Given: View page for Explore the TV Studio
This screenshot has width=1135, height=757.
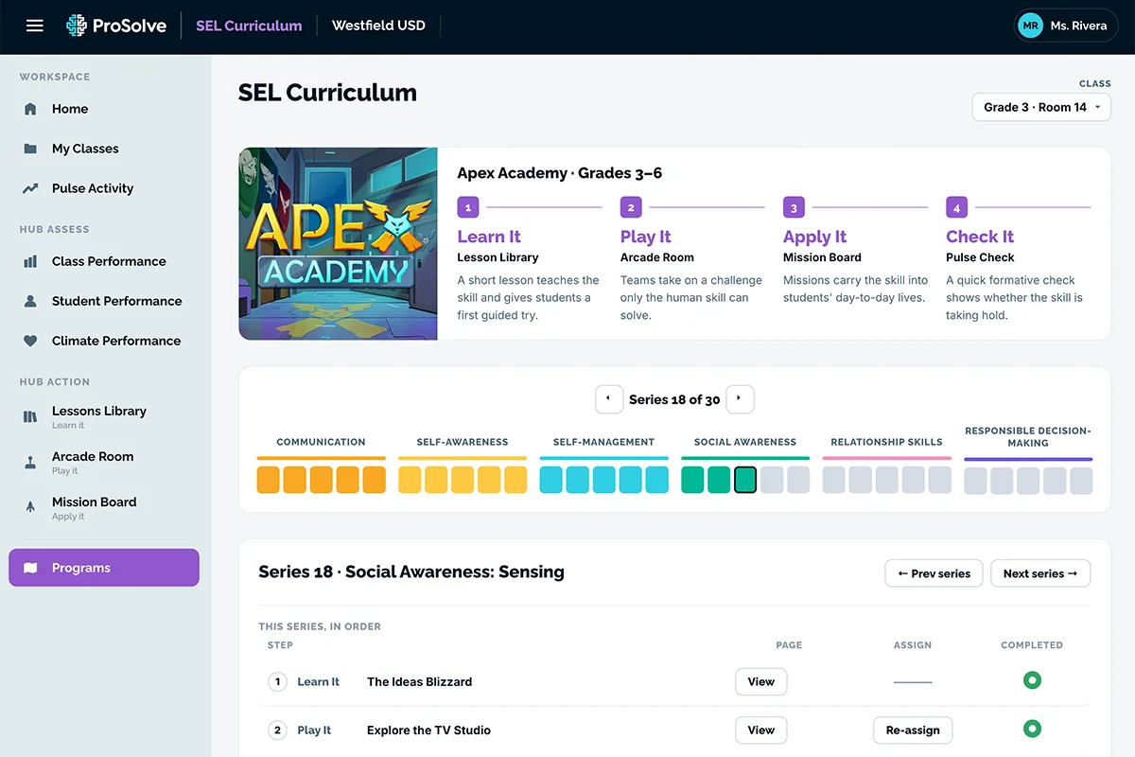Looking at the screenshot, I should [761, 730].
